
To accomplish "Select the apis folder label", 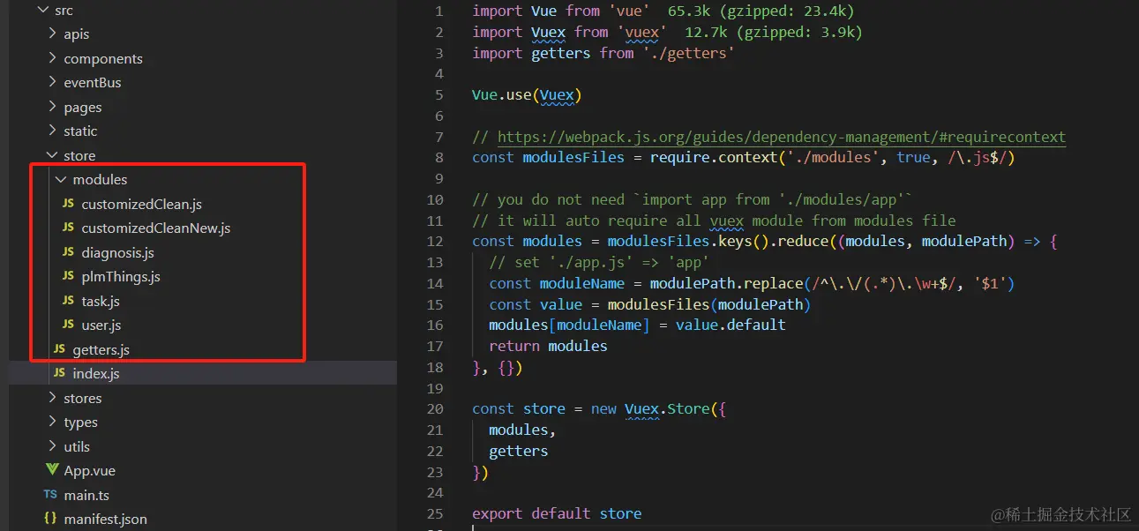I will tap(77, 34).
